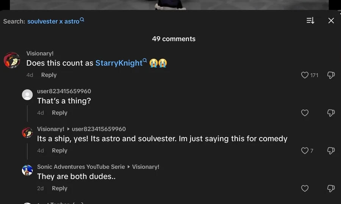
Task: Reply to Visionary's StarryKnight comment
Action: point(49,75)
